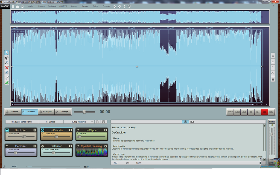Click the top icon in the right-side vertical toolbar

[x=273, y=56]
